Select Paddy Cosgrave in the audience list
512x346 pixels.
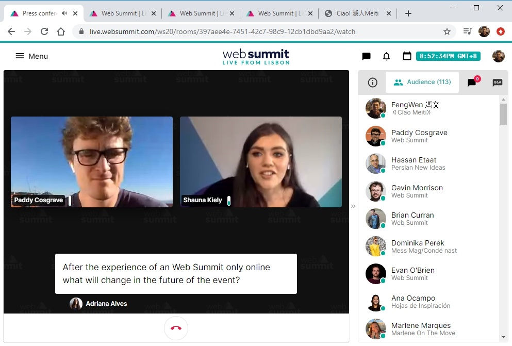point(419,136)
